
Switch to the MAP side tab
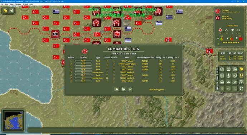coord(217,78)
